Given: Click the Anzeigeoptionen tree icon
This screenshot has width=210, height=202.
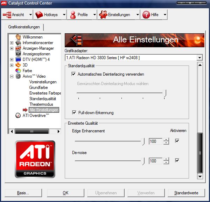Looking at the screenshot, I should (x=18, y=54).
